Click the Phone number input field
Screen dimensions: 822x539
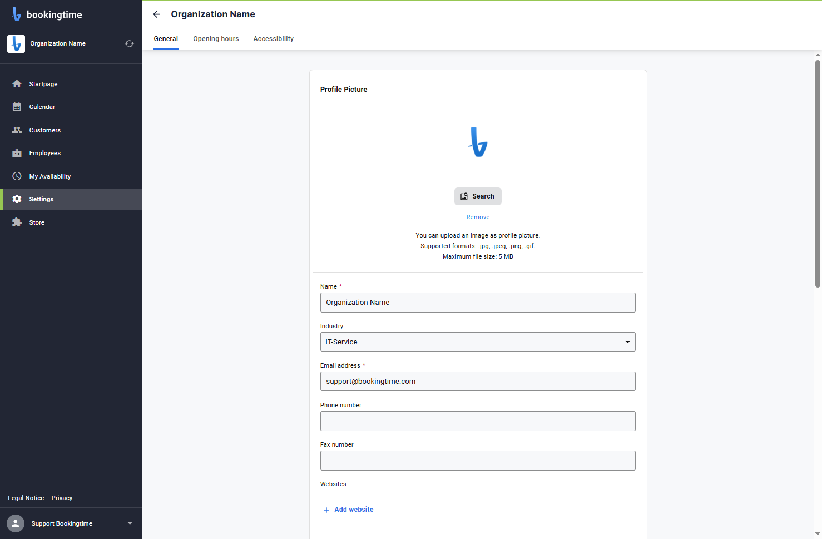[478, 421]
